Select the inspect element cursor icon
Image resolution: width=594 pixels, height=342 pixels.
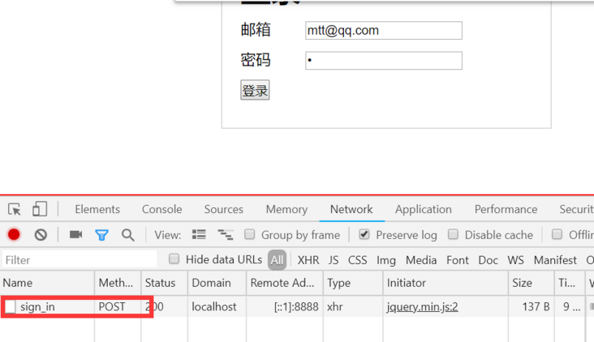click(15, 209)
